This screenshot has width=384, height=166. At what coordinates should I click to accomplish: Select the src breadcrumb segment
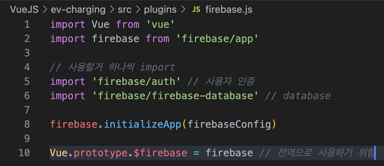click(x=124, y=10)
